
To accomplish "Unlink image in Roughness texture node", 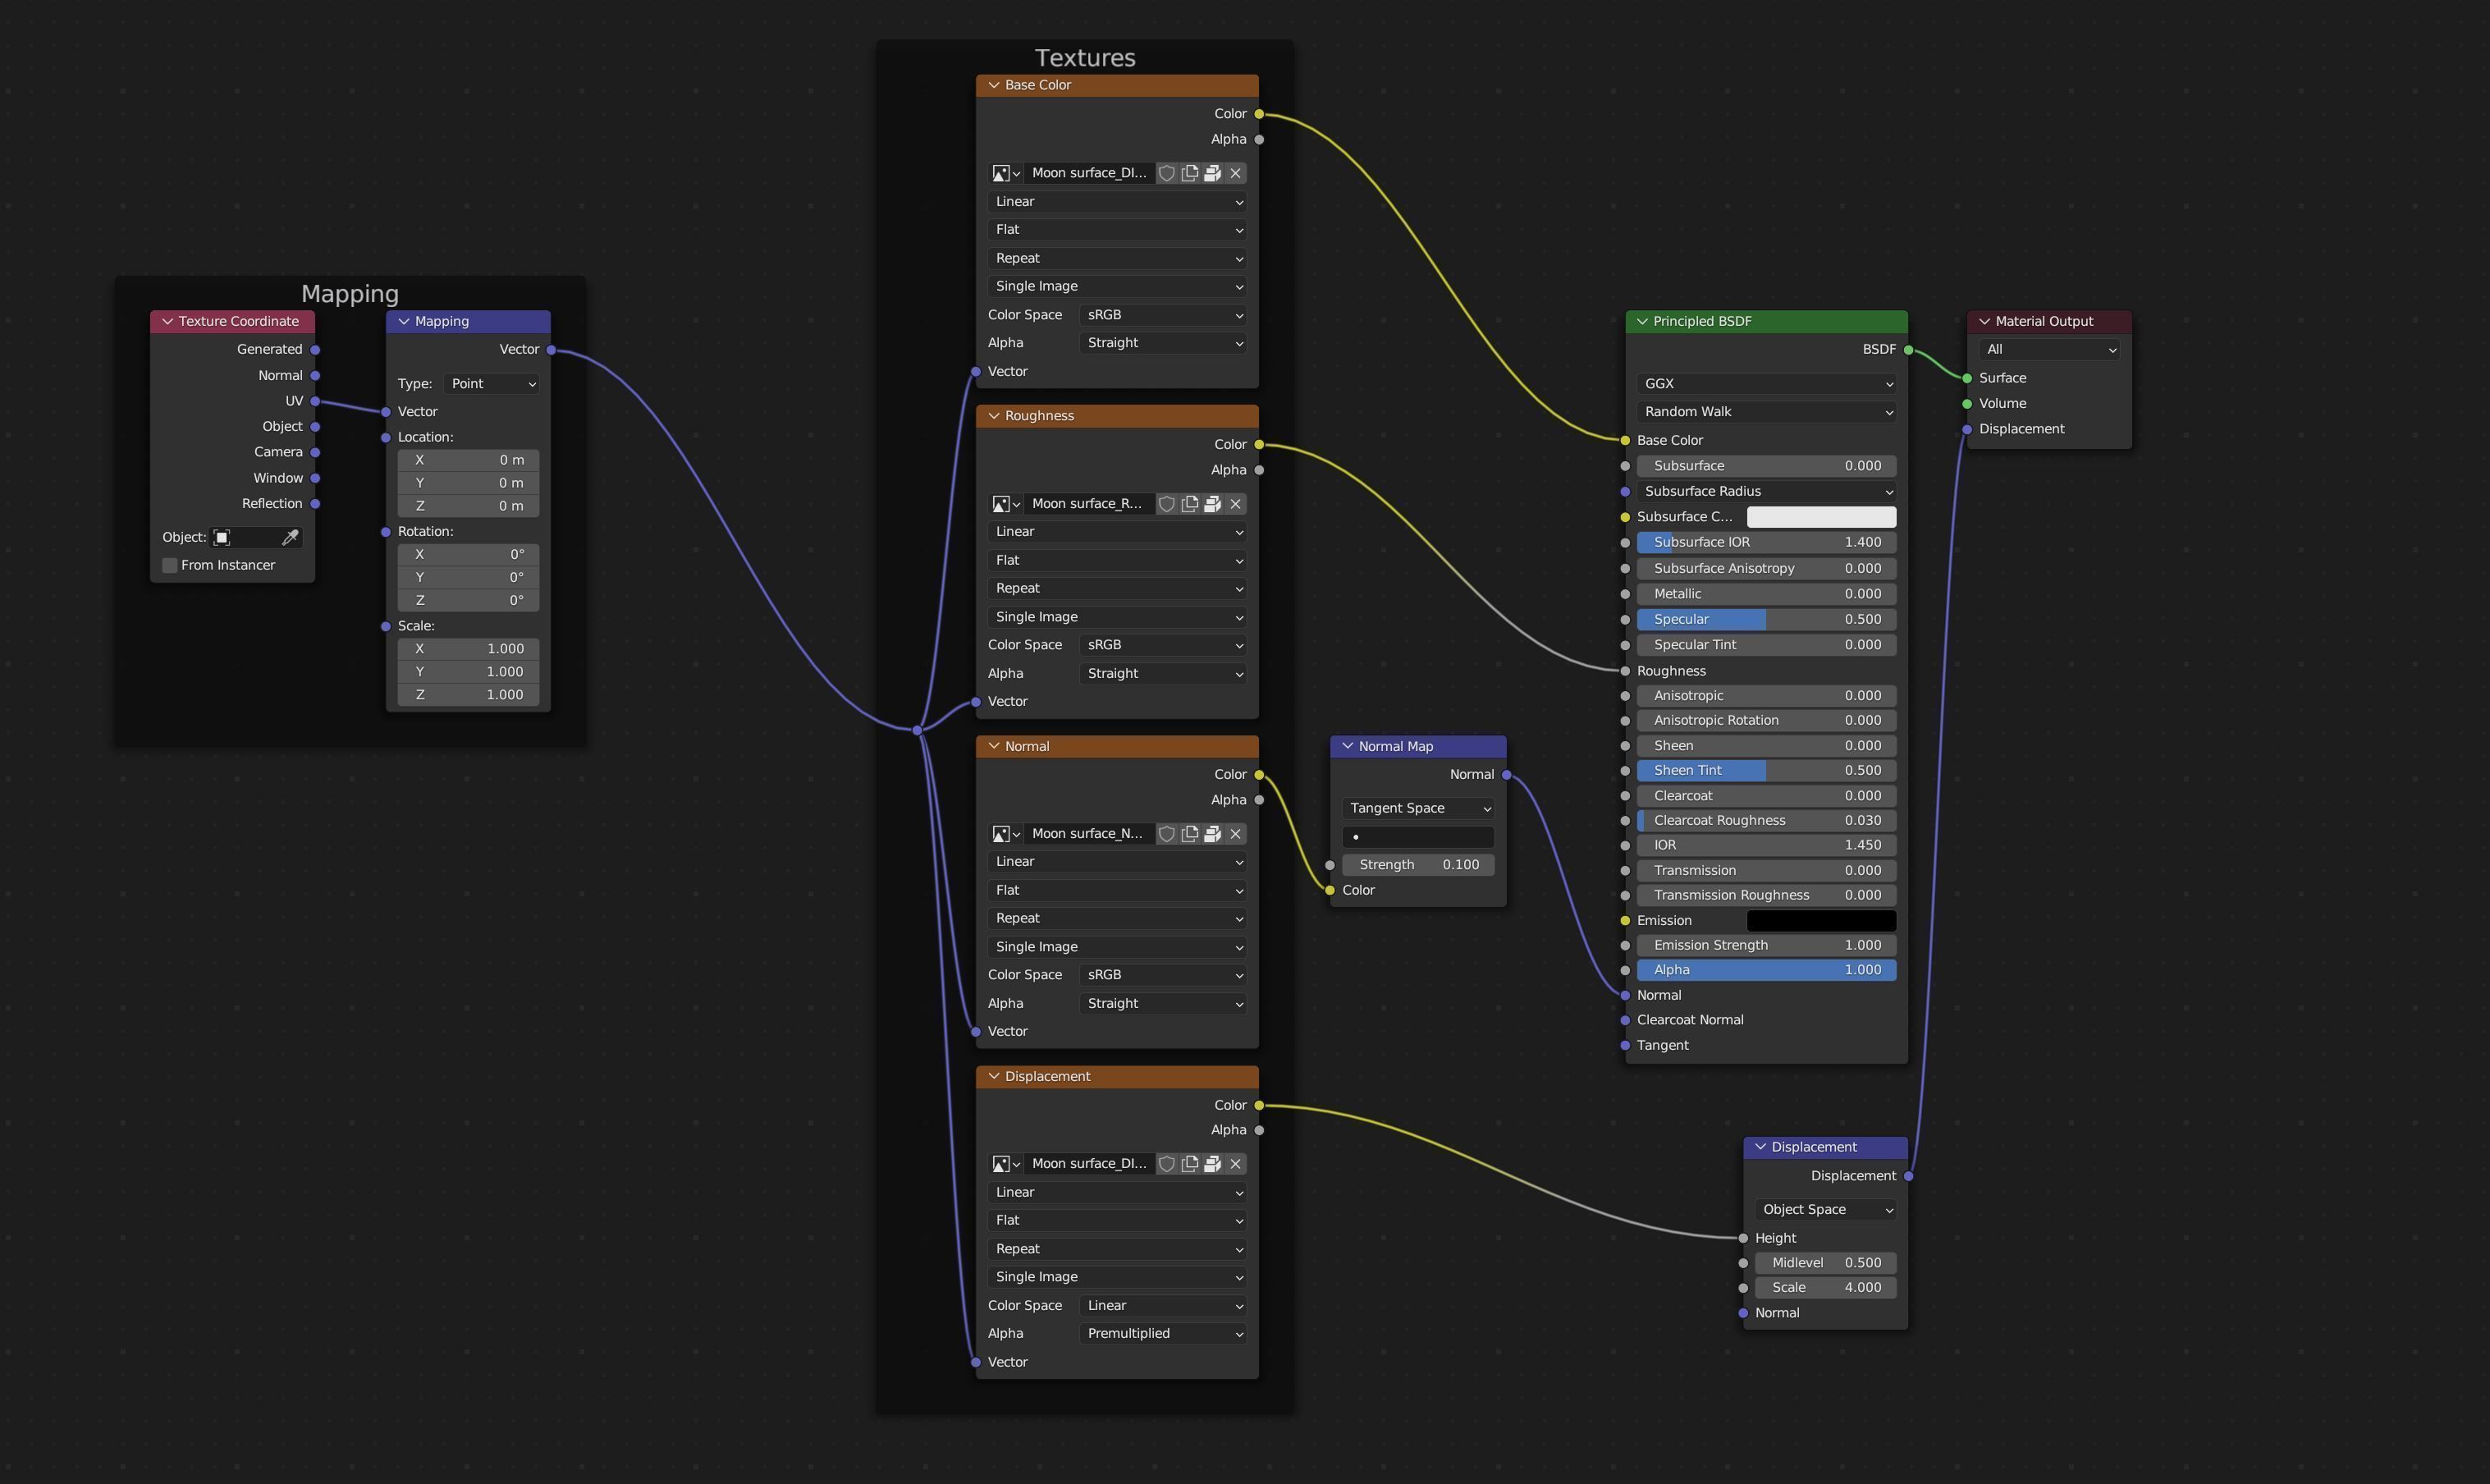I will 1235,504.
